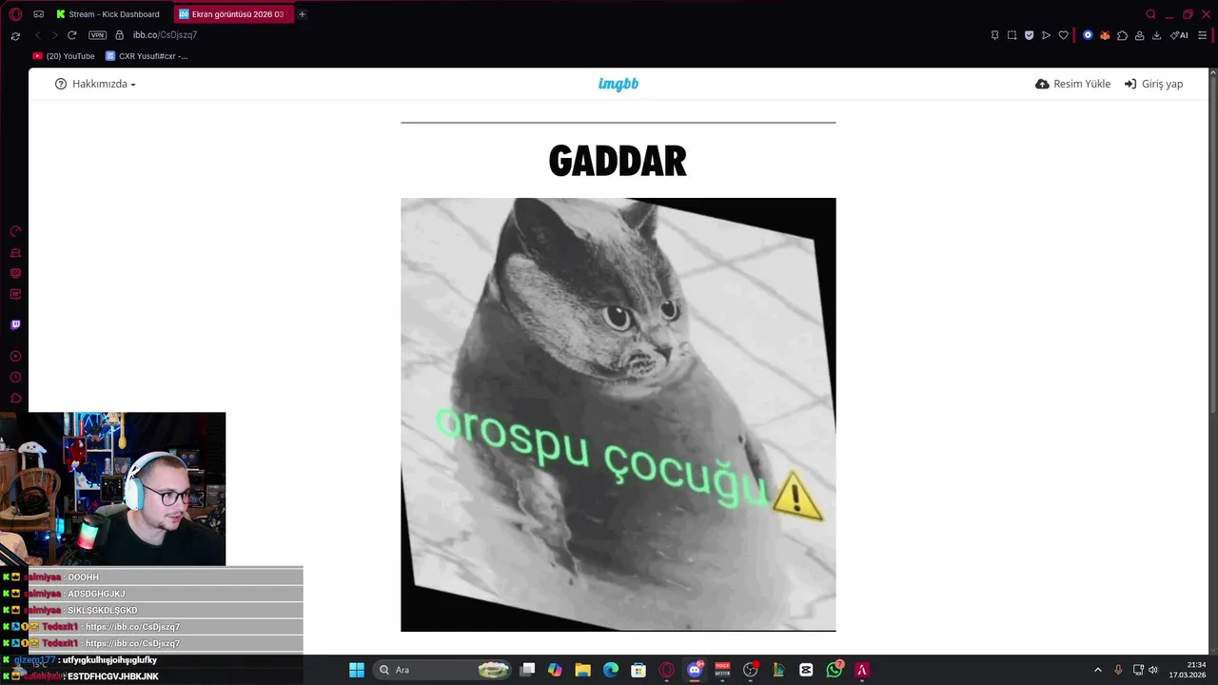Open CapCut from the taskbar
Image resolution: width=1218 pixels, height=685 pixels.
coord(806,670)
